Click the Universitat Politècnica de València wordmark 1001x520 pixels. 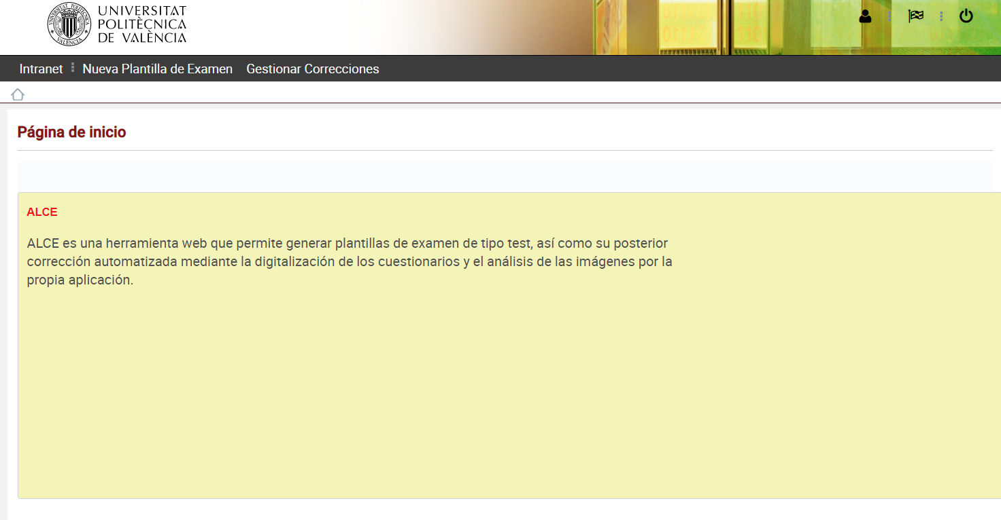142,24
